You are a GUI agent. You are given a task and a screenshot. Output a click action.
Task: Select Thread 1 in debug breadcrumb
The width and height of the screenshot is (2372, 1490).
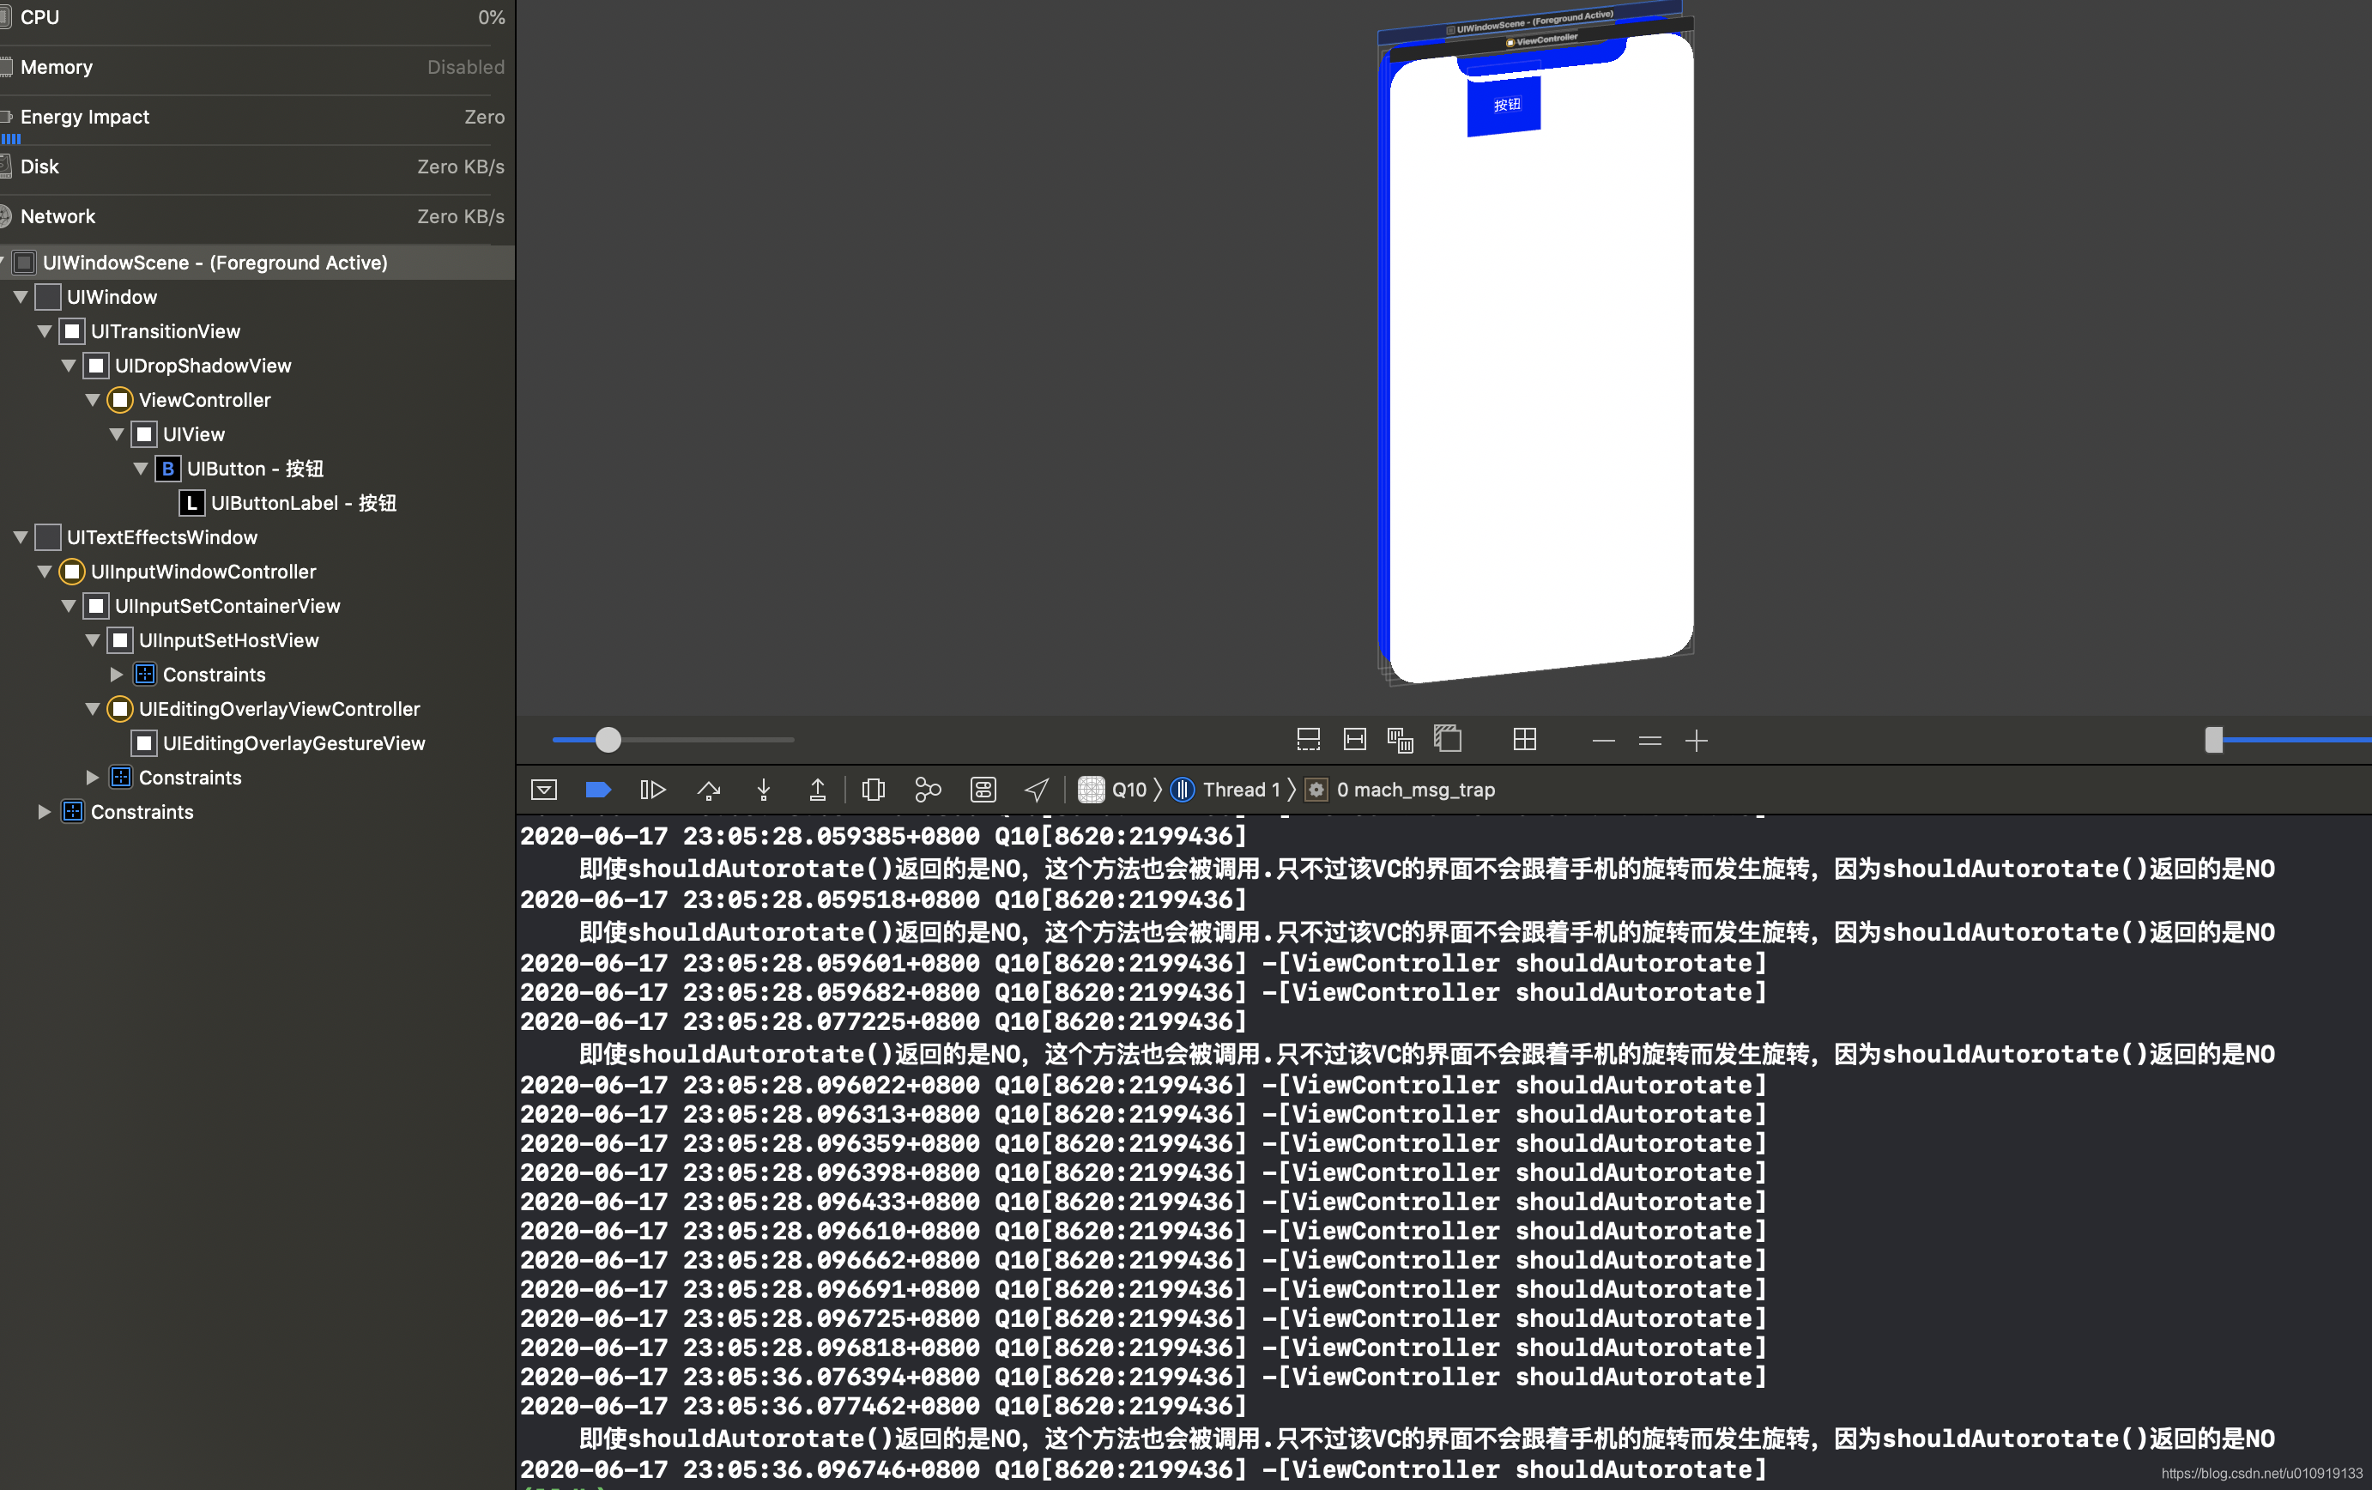1239,790
